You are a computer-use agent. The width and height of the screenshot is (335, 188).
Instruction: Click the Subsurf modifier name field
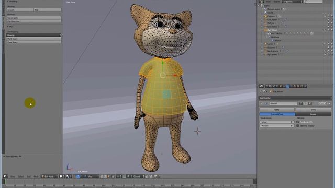click(283, 103)
